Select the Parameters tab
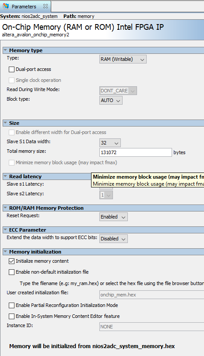204x356 pixels. [x=25, y=7]
